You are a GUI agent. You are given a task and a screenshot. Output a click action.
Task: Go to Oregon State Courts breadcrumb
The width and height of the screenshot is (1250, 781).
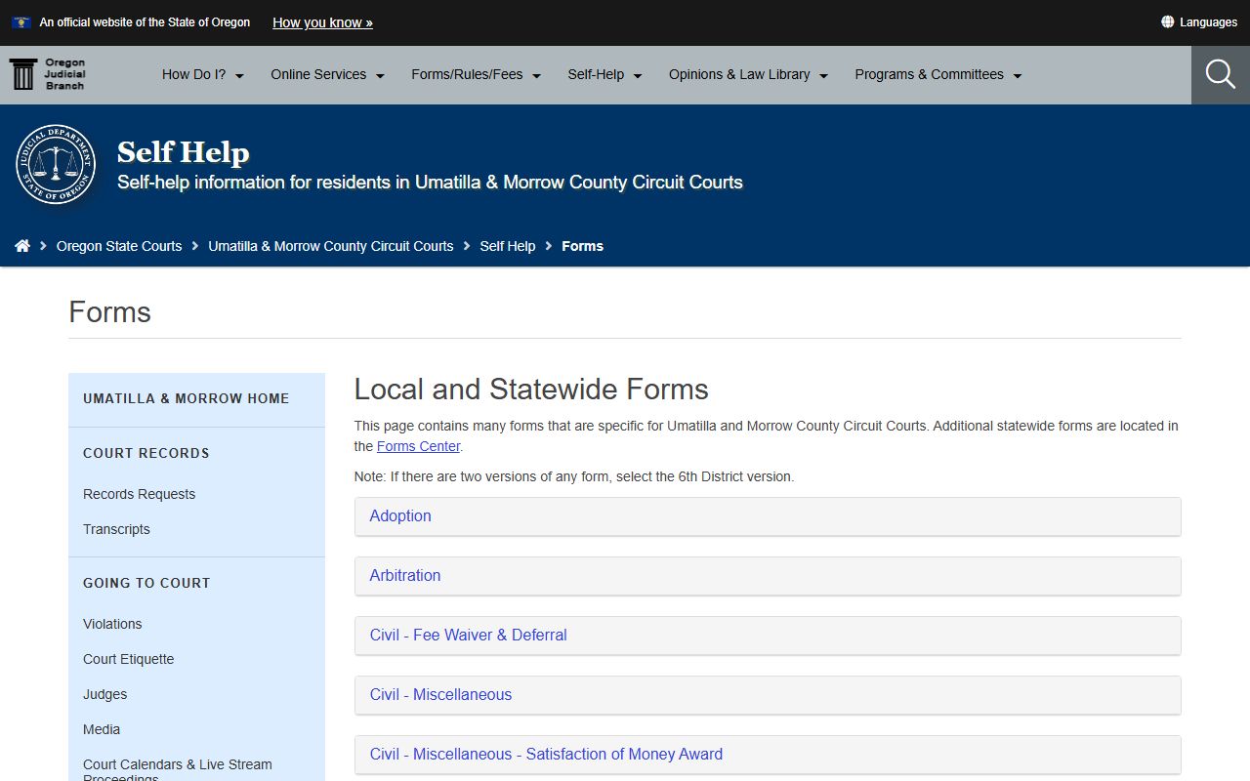click(119, 246)
